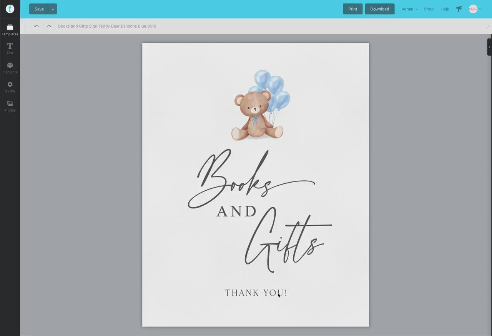Select the teddy bear balloons image

tap(260, 105)
